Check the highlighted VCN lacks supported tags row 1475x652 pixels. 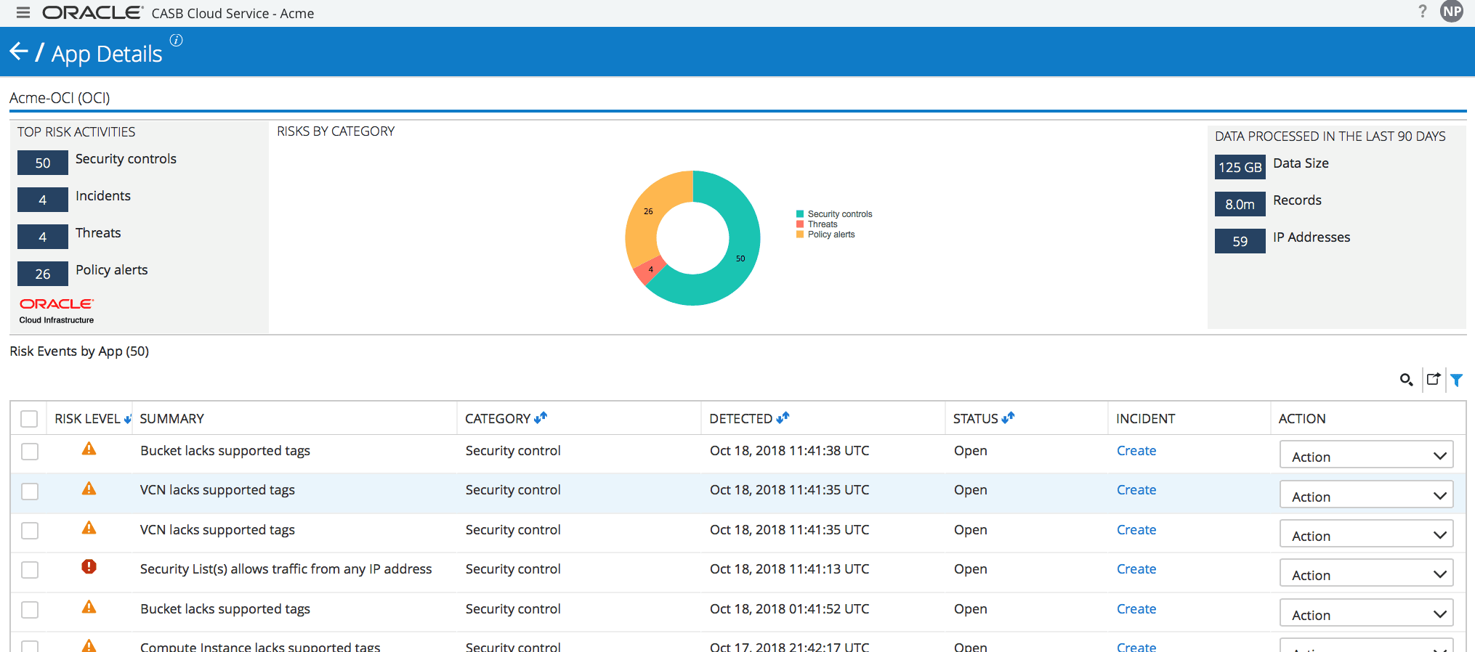30,492
